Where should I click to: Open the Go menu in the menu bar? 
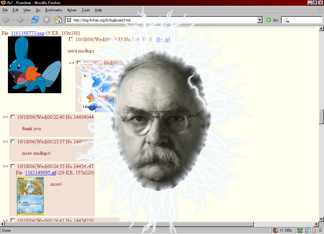pyautogui.click(x=38, y=10)
